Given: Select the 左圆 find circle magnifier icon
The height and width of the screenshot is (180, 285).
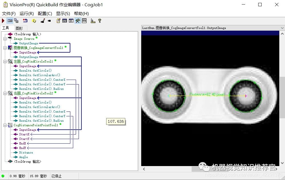Looking at the screenshot, I should [x=10, y=61].
